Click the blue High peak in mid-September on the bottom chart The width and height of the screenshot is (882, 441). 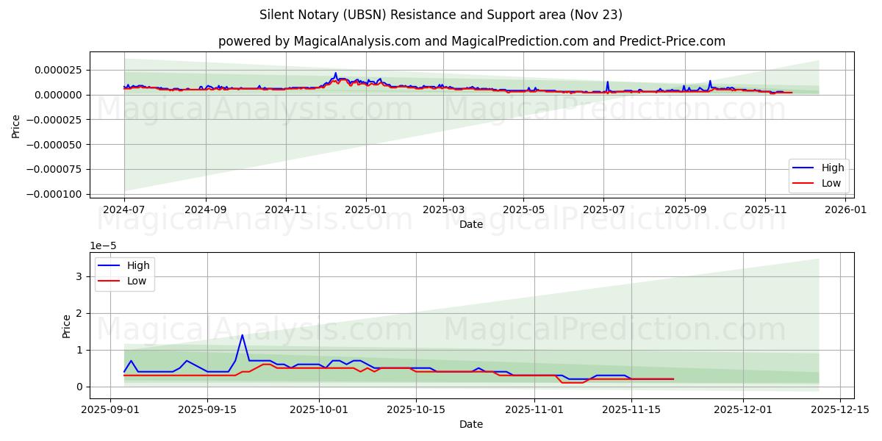(243, 336)
